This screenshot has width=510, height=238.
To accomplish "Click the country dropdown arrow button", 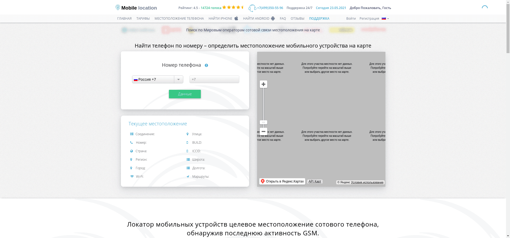I will click(x=178, y=79).
